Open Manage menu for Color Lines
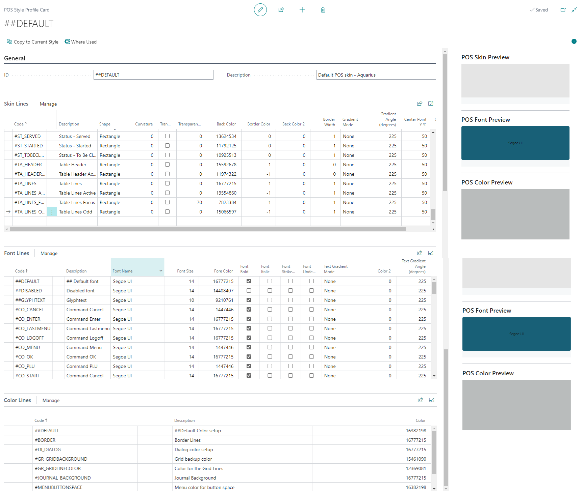Viewport: 582px width, 491px height. tap(51, 400)
